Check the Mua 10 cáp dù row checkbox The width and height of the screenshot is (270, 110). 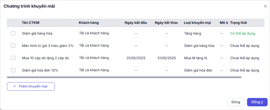(x=13, y=58)
